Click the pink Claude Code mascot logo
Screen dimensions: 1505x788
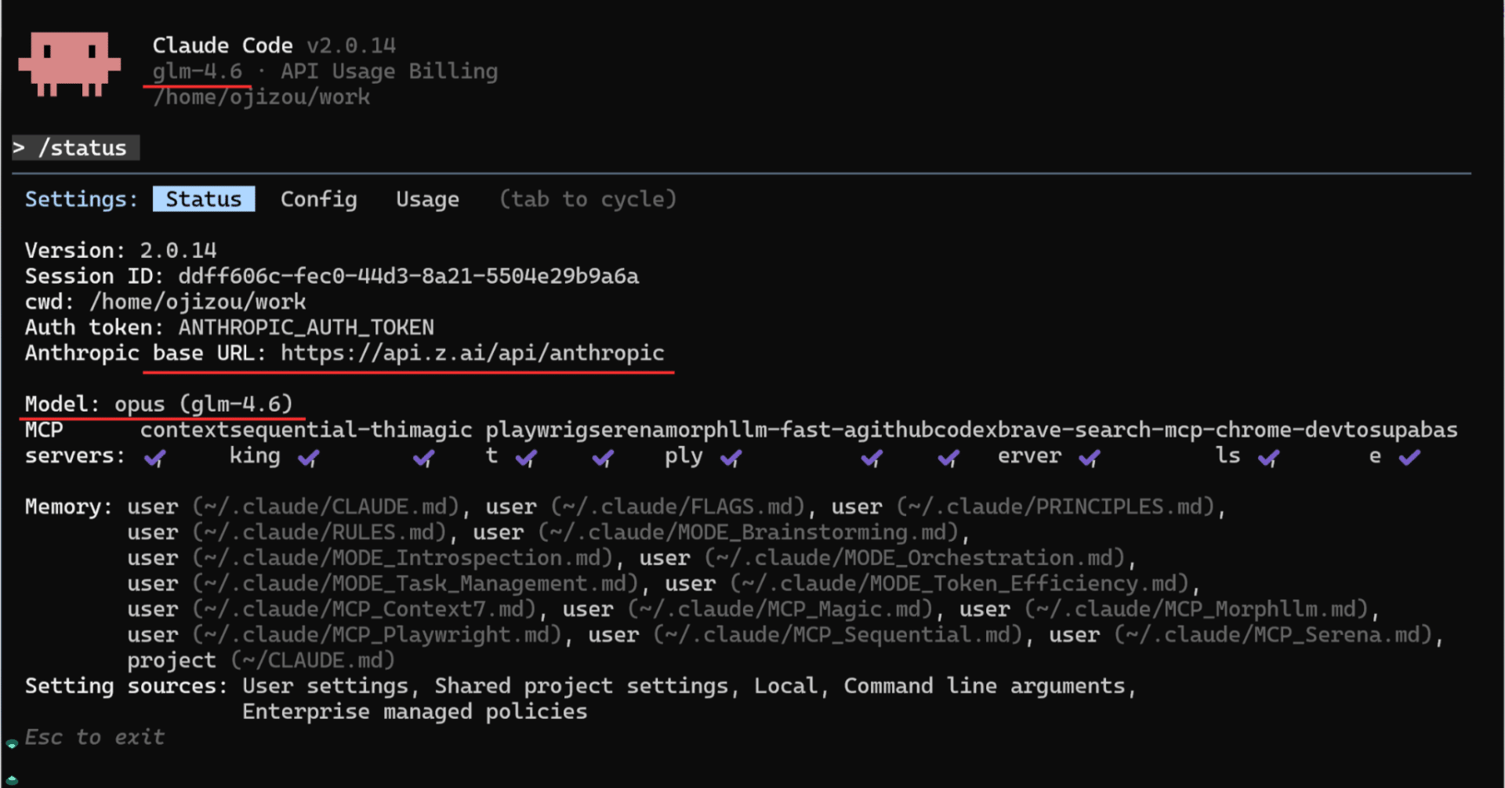[70, 64]
